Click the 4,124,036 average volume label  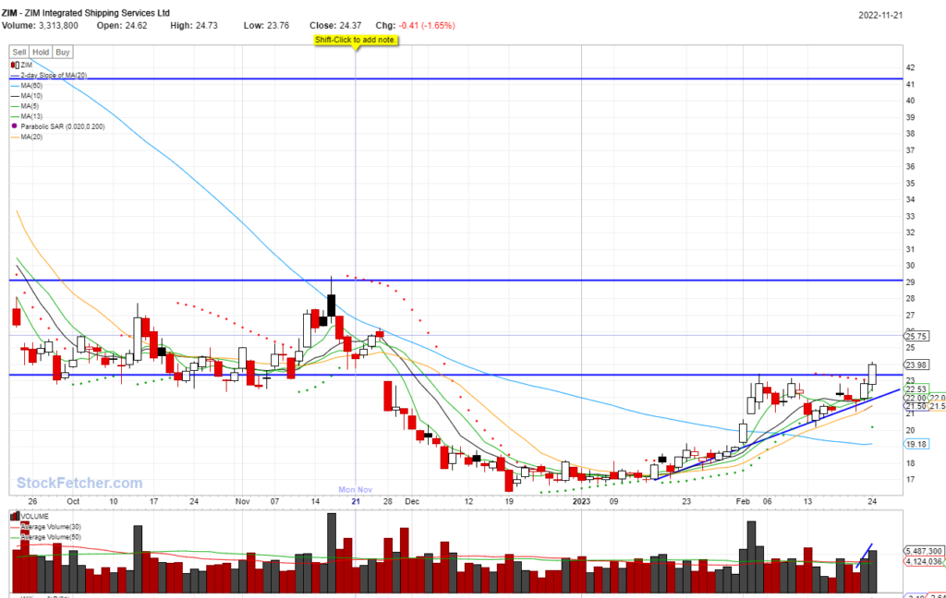pyautogui.click(x=924, y=561)
